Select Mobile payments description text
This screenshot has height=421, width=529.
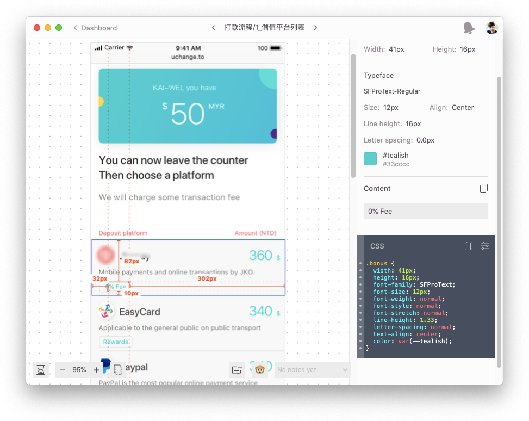click(x=177, y=272)
